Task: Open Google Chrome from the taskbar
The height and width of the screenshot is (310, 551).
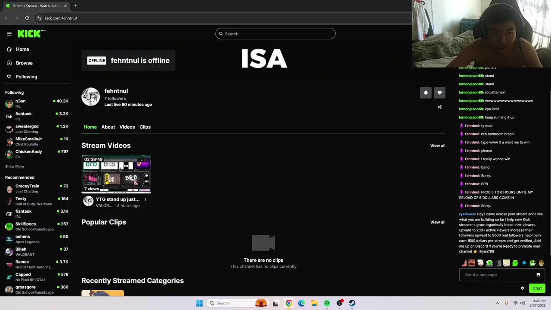Action: 288,303
